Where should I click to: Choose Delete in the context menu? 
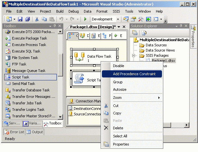pos(132,128)
